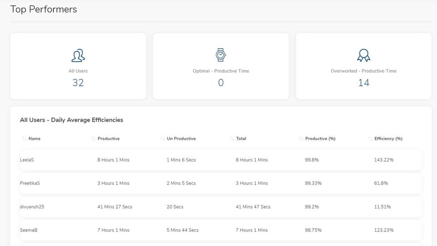Click the Optimal Productive Time watch icon
437x246 pixels.
tap(221, 55)
